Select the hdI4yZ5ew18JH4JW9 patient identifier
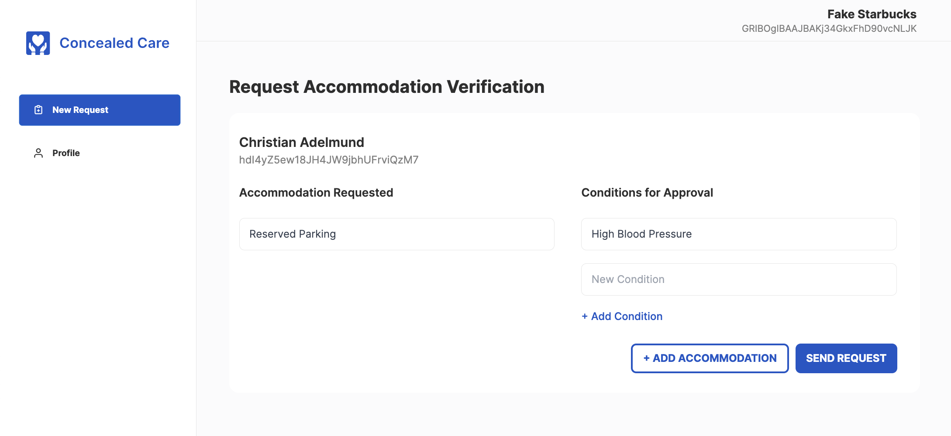This screenshot has height=436, width=951. [328, 160]
